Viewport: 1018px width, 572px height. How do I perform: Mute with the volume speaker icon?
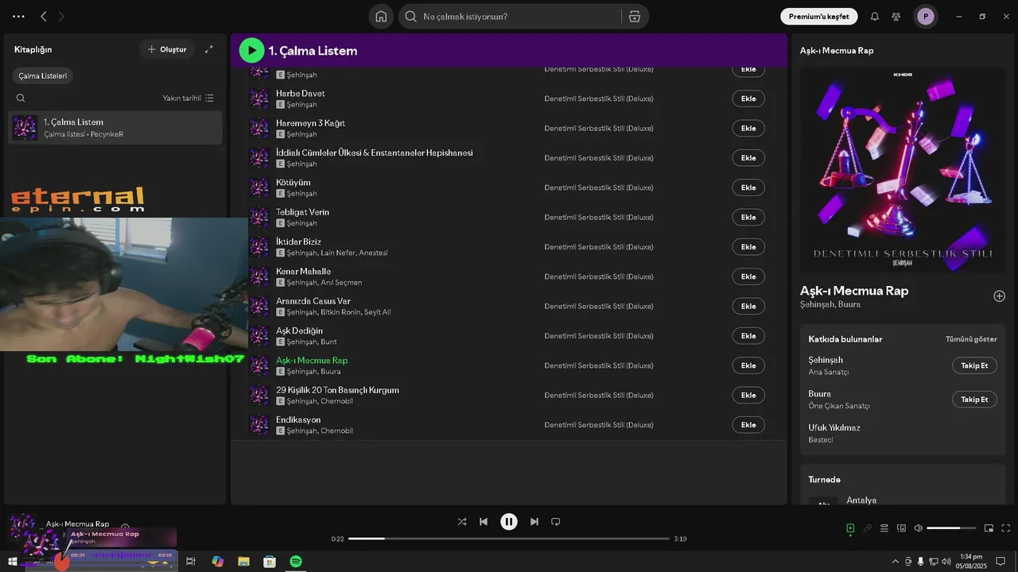click(x=919, y=528)
